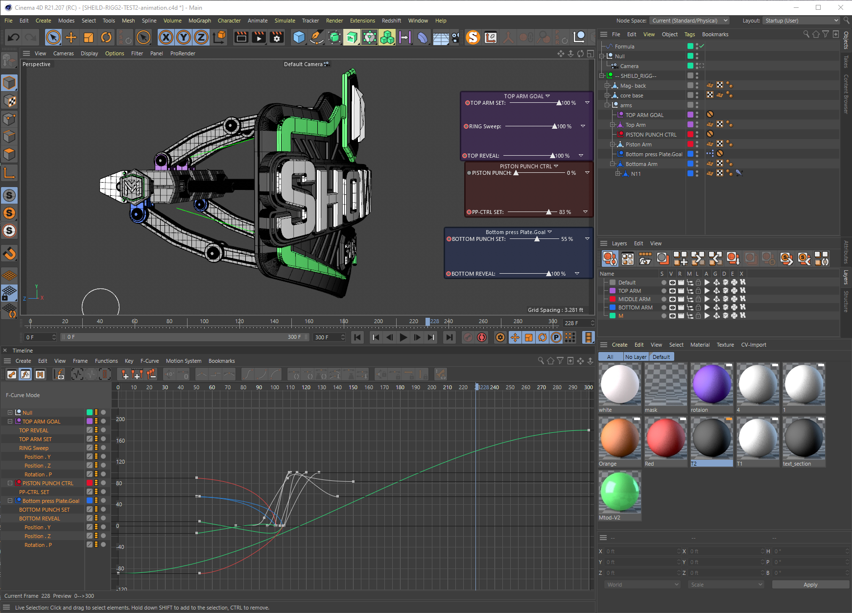
Task: Open Edit Render Settings icon
Action: click(x=277, y=37)
